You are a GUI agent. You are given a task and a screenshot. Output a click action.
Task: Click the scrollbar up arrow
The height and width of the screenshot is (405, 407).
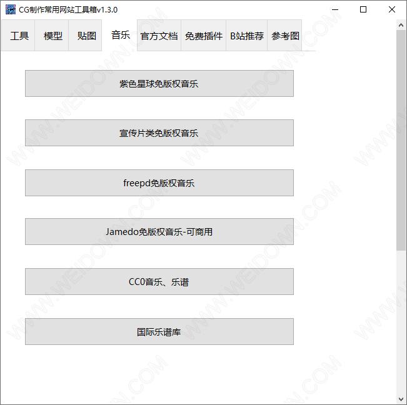pos(401,25)
